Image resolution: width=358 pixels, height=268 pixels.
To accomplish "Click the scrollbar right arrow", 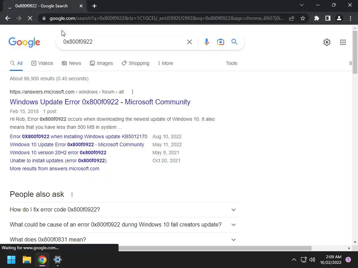I will 349,248.
